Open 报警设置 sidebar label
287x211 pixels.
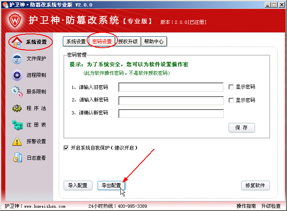pyautogui.click(x=36, y=141)
